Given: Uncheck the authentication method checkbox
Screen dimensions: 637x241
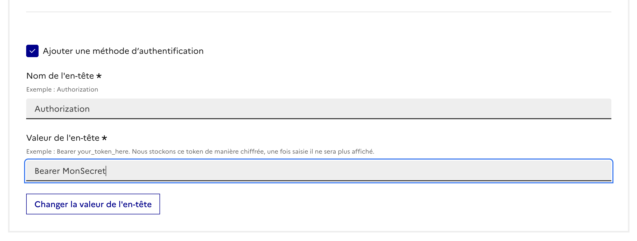Looking at the screenshot, I should coord(32,51).
